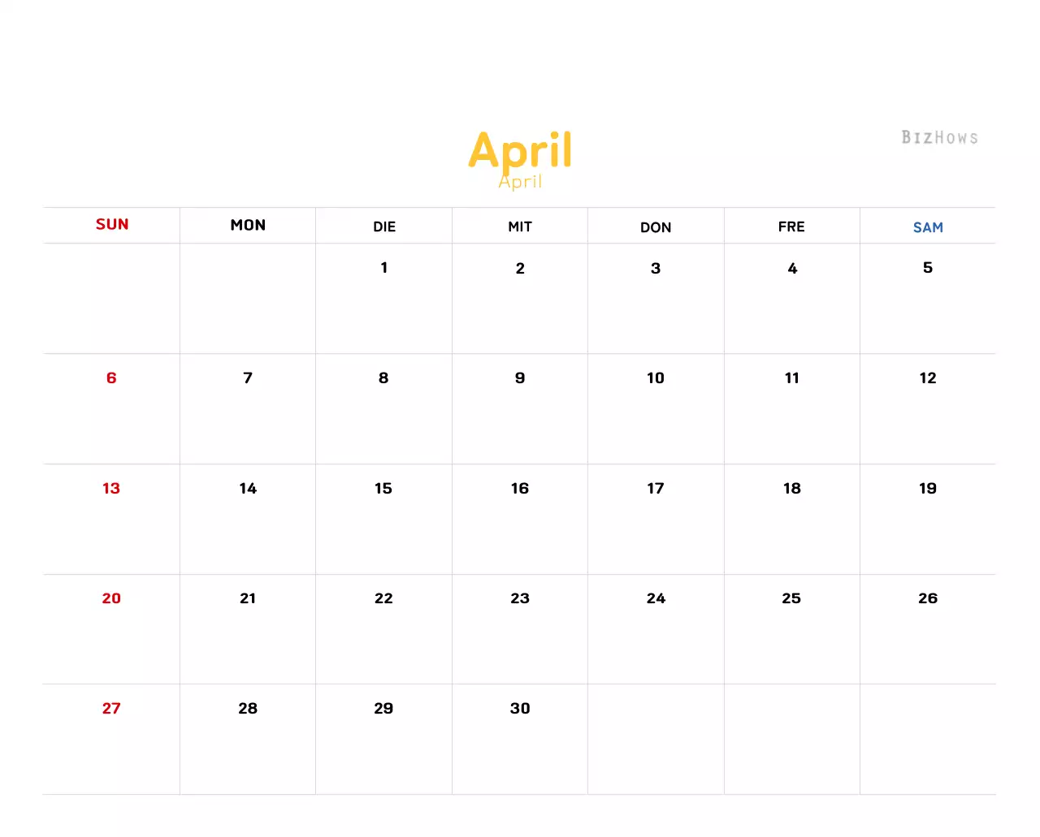Select the blue SAM column header
This screenshot has width=1040, height=837.
[x=928, y=227]
